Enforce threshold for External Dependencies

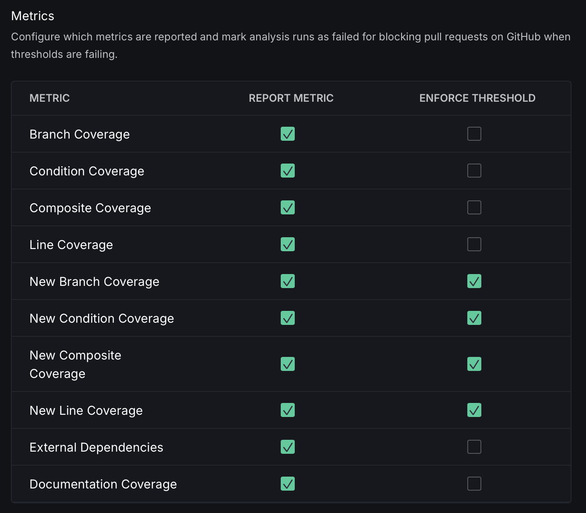pos(474,447)
